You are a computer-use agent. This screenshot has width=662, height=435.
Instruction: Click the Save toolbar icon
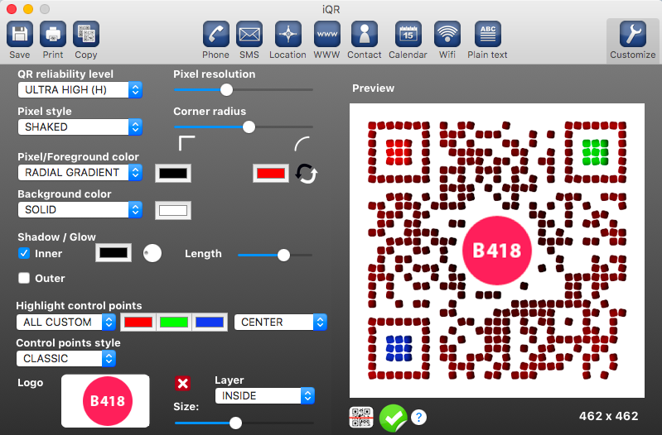click(19, 34)
